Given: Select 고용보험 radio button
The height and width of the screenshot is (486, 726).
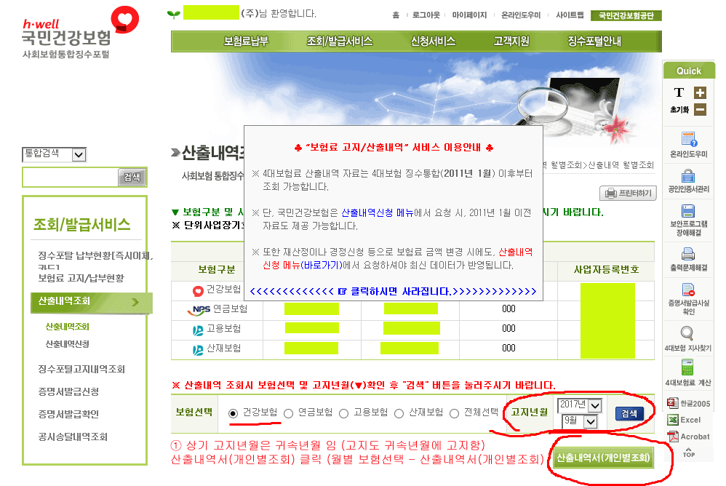Looking at the screenshot, I should click(x=343, y=413).
